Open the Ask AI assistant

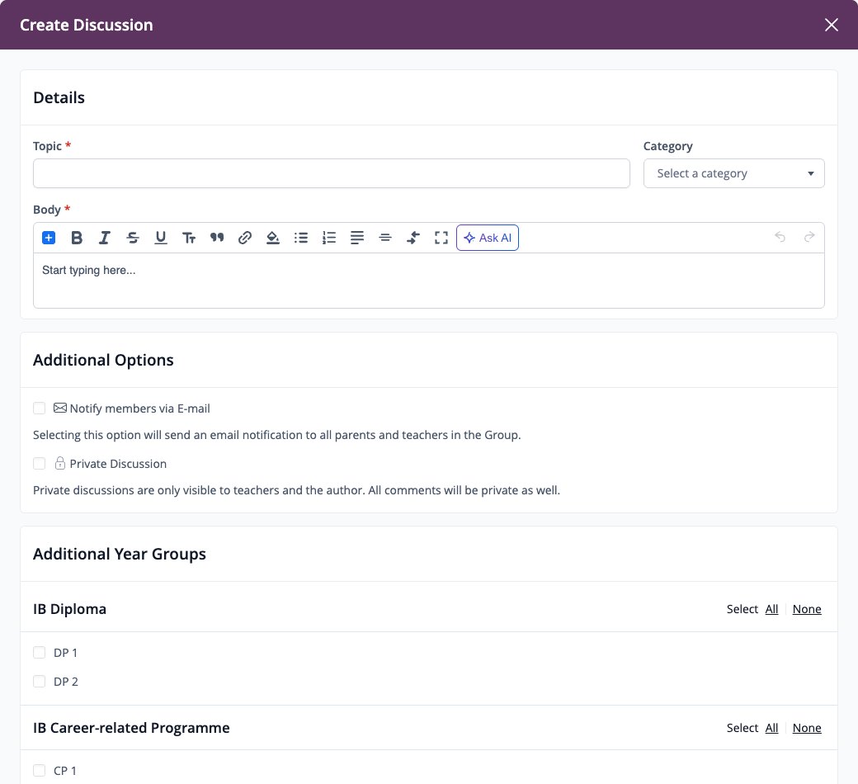coord(488,238)
